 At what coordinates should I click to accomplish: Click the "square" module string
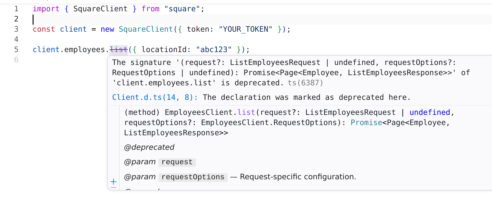(182, 9)
